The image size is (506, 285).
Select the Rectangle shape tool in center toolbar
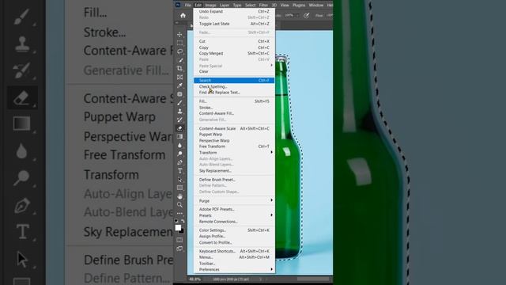pyautogui.click(x=179, y=188)
